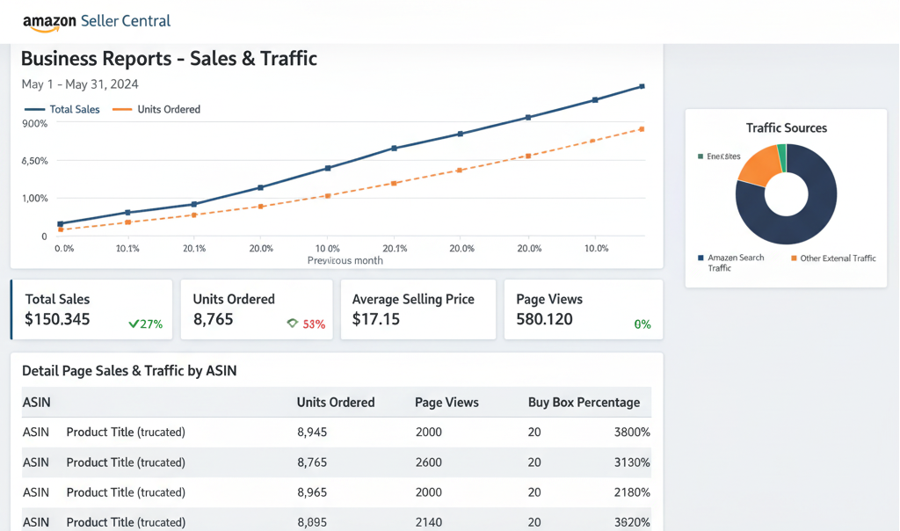Screen dimensions: 900x531
Task: Click the Amazon Search Traffic legend square
Action: [700, 258]
